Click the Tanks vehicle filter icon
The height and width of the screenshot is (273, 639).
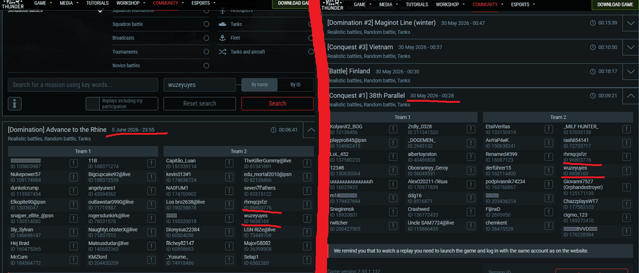tap(222, 24)
